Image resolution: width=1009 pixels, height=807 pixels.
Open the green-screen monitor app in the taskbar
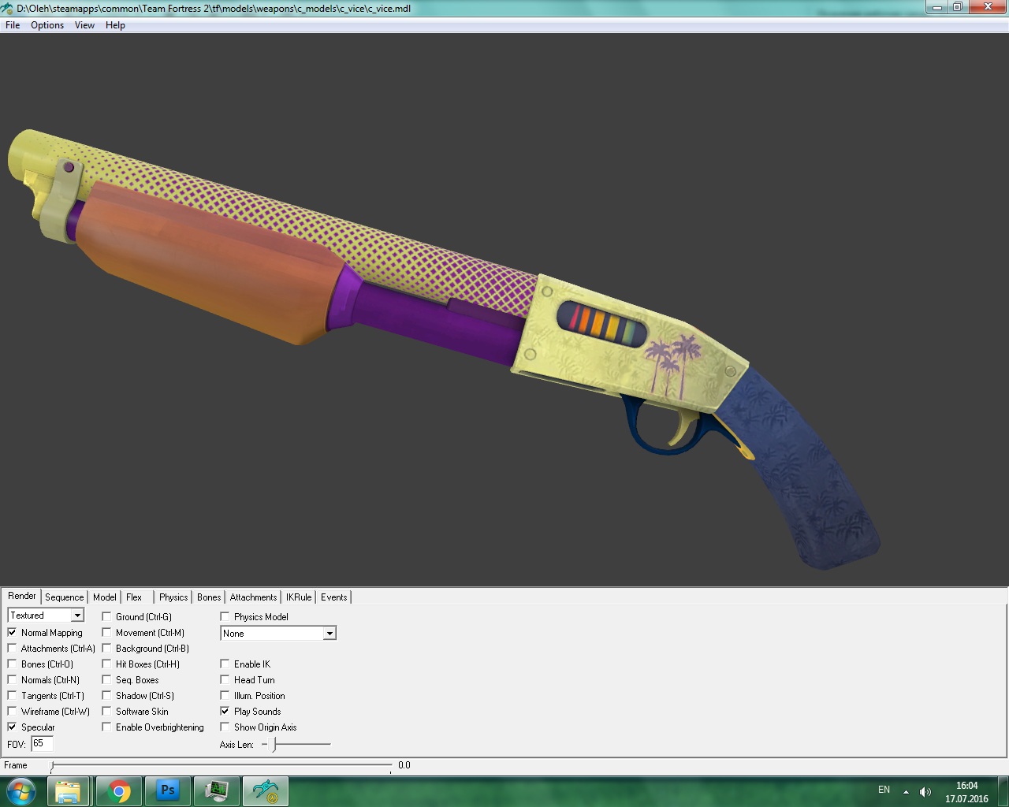click(x=216, y=791)
